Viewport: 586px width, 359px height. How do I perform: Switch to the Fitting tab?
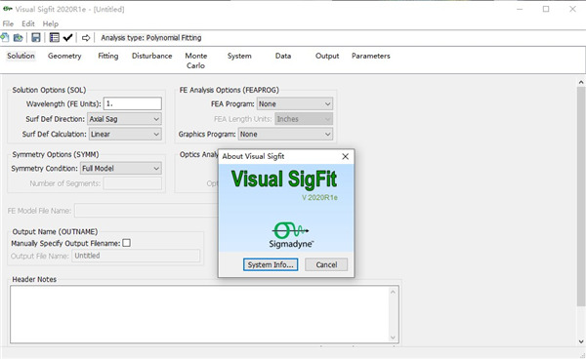[108, 56]
